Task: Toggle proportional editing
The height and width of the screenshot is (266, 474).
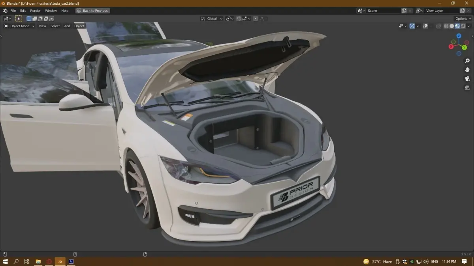Action: 255,19
